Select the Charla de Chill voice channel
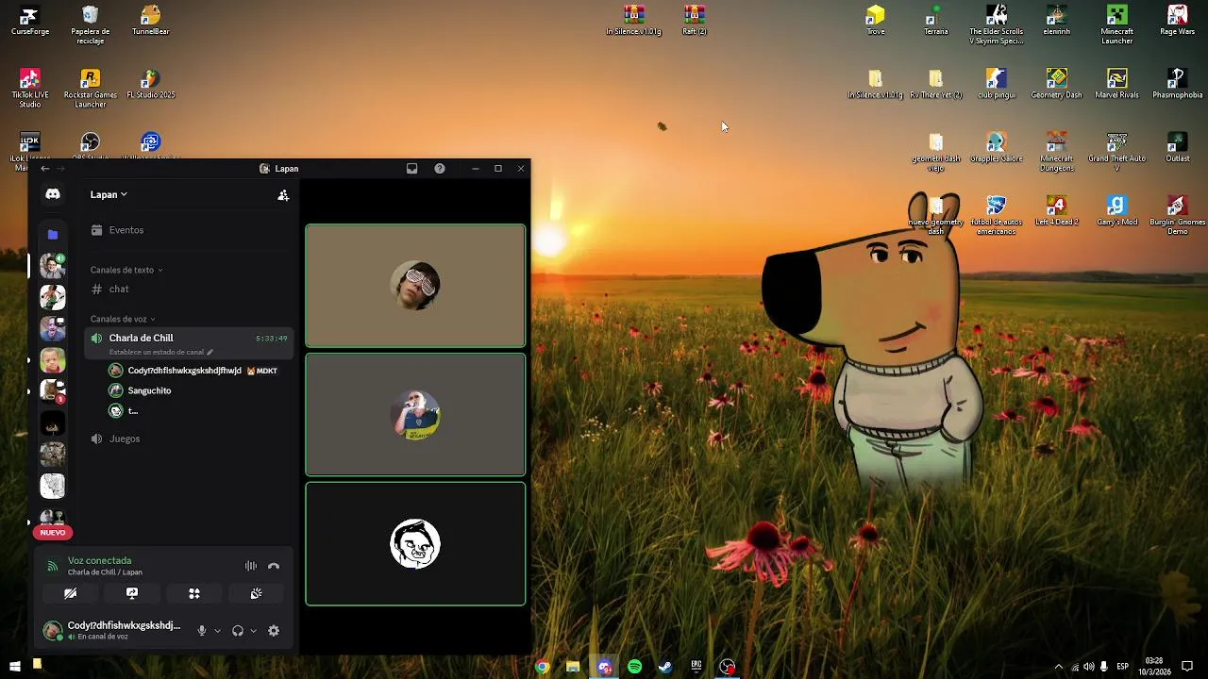Viewport: 1208px width, 679px height. (189, 343)
